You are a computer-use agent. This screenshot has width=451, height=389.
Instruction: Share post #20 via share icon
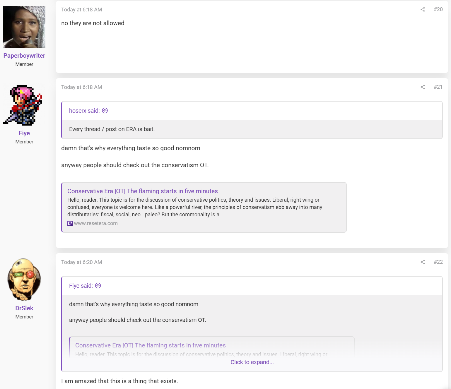pyautogui.click(x=423, y=9)
